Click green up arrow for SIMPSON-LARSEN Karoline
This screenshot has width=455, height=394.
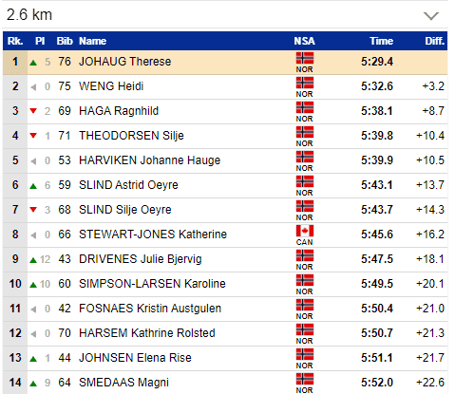[33, 285]
